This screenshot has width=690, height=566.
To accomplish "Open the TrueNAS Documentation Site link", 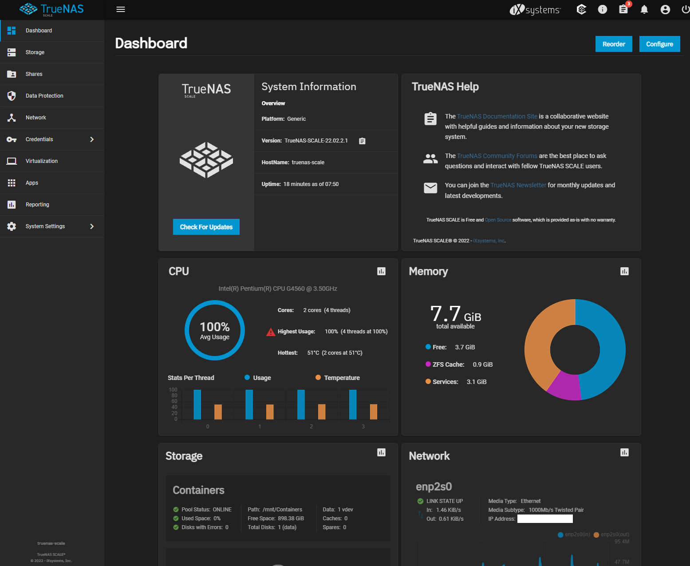I will pos(497,116).
